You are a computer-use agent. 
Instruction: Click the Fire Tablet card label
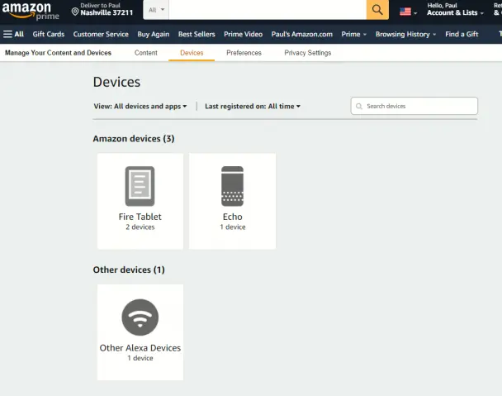(140, 217)
